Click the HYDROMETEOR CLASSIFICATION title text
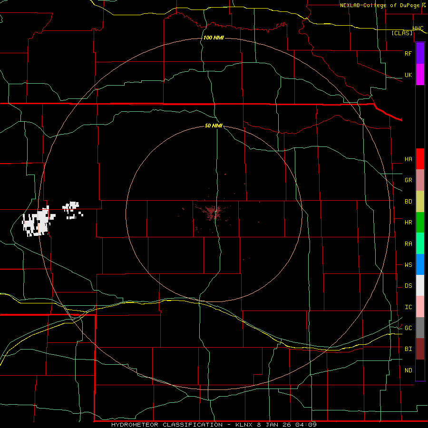 pos(167,425)
